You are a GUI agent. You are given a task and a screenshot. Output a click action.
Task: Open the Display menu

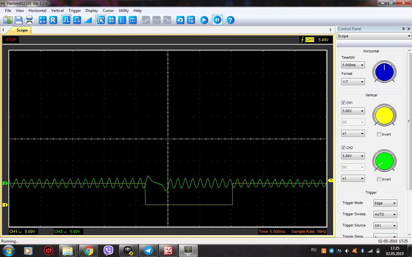point(92,11)
